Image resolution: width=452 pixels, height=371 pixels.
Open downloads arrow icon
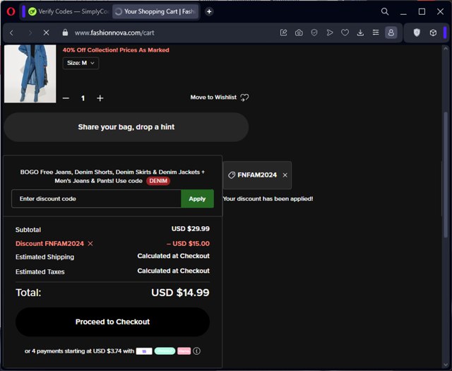click(360, 33)
